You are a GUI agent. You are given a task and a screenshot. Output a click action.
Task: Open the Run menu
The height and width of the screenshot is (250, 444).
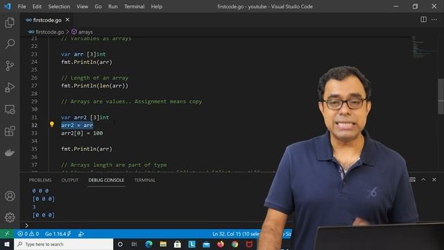(x=112, y=6)
